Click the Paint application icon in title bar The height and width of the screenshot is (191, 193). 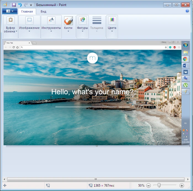pyautogui.click(x=5, y=5)
